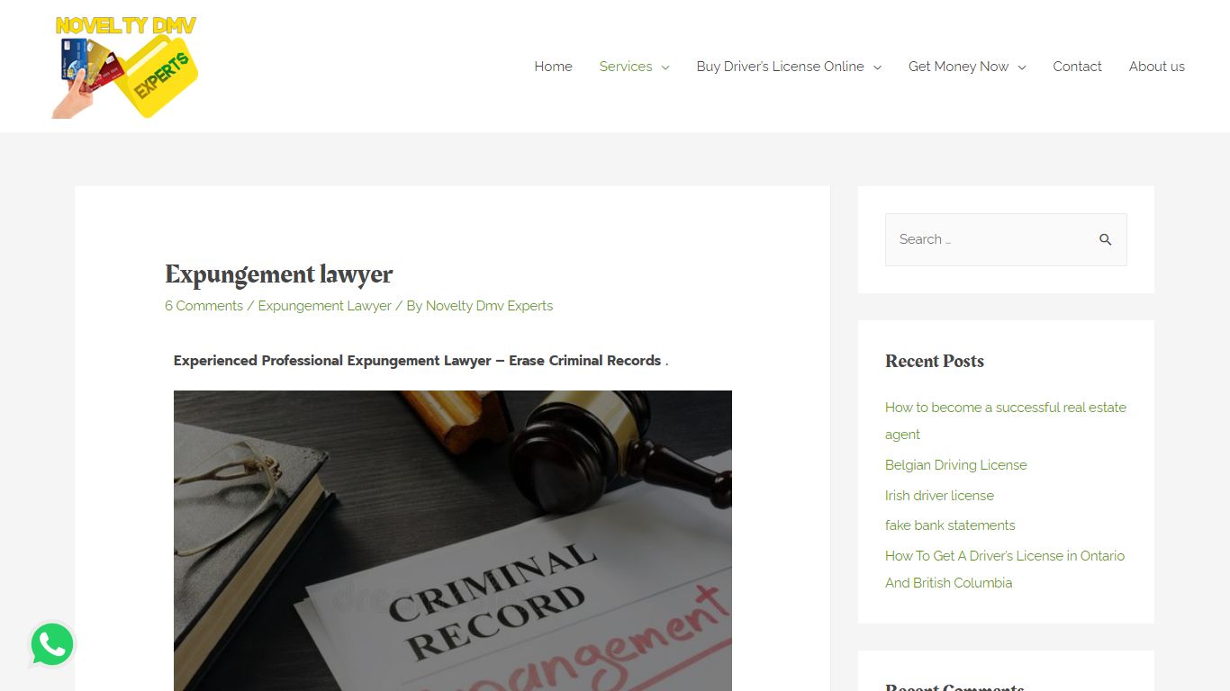The height and width of the screenshot is (691, 1230).
Task: Open the Belgian Driving License post
Action: [x=956, y=465]
